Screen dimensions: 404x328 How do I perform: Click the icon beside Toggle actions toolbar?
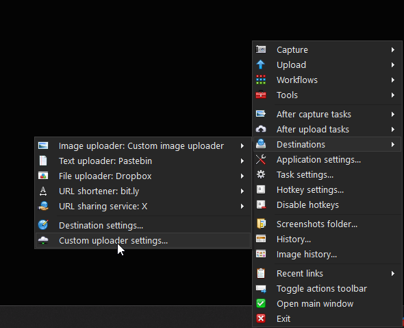261,288
